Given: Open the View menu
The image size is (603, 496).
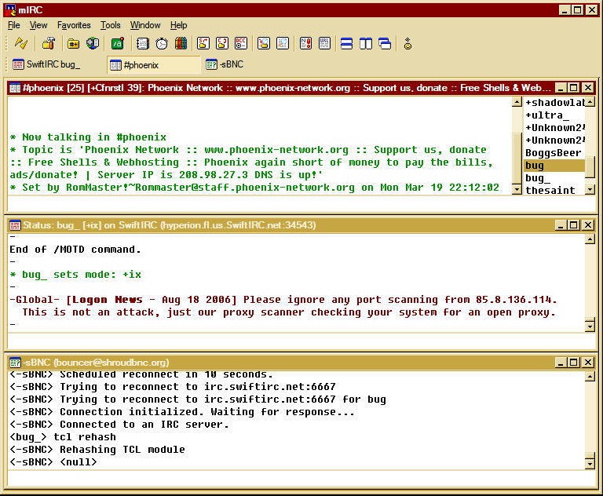Looking at the screenshot, I should tap(38, 25).
